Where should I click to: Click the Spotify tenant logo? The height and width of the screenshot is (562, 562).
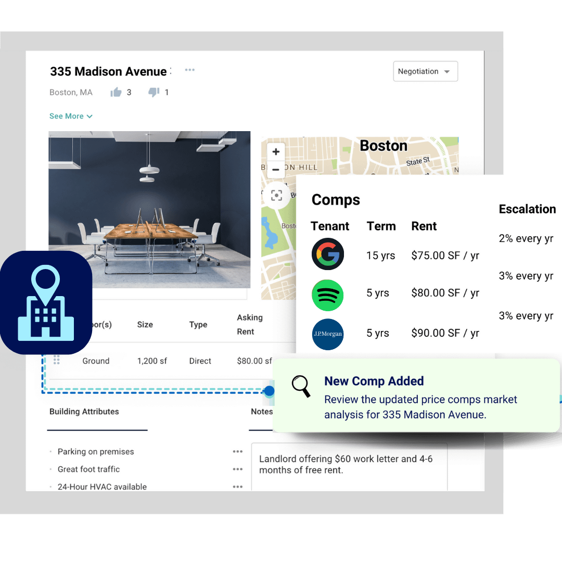click(x=328, y=296)
